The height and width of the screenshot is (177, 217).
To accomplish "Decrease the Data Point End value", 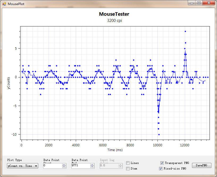I will [x=92, y=167].
